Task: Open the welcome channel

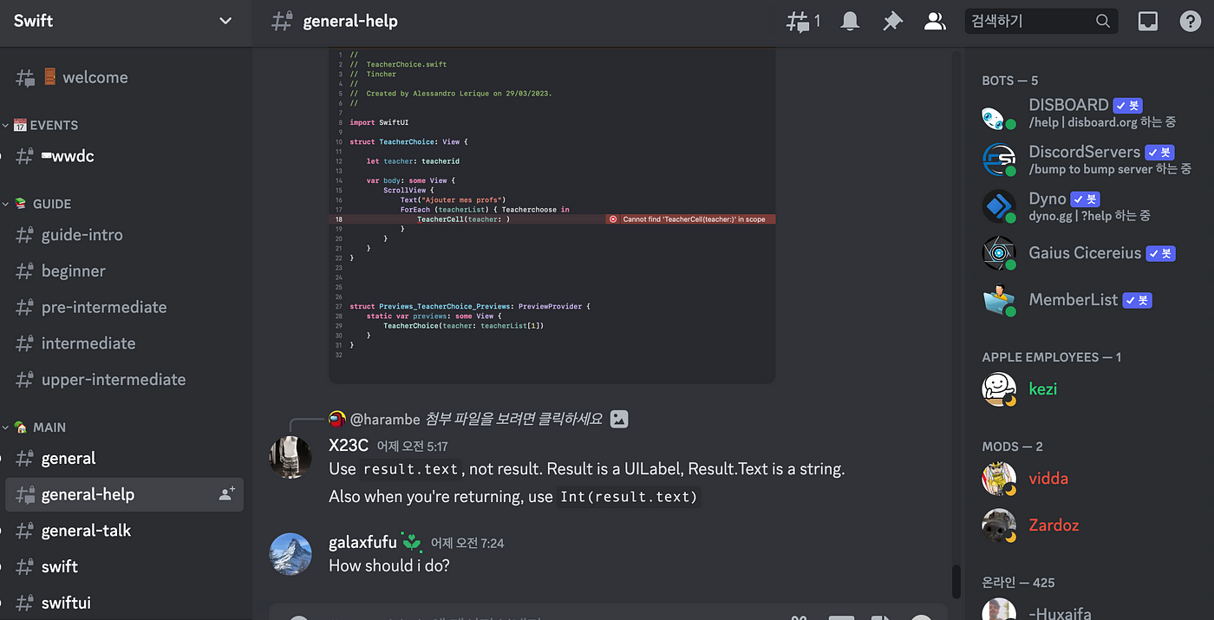Action: [x=124, y=77]
